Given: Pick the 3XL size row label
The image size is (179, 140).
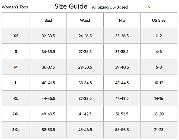Looking at the screenshot, I should point(16,130).
